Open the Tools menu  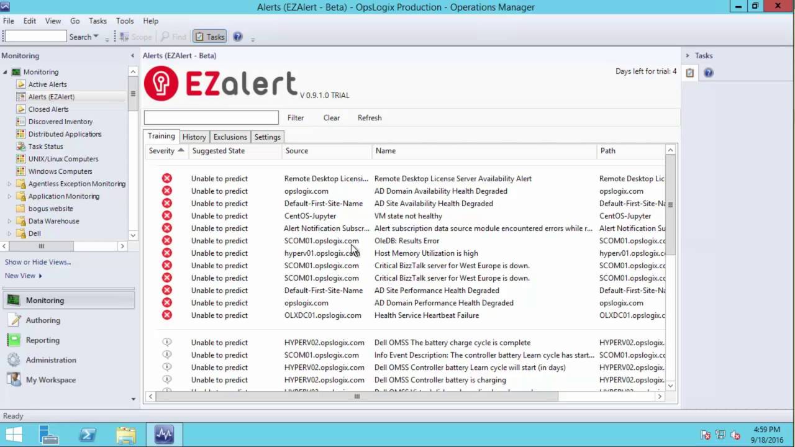[125, 20]
